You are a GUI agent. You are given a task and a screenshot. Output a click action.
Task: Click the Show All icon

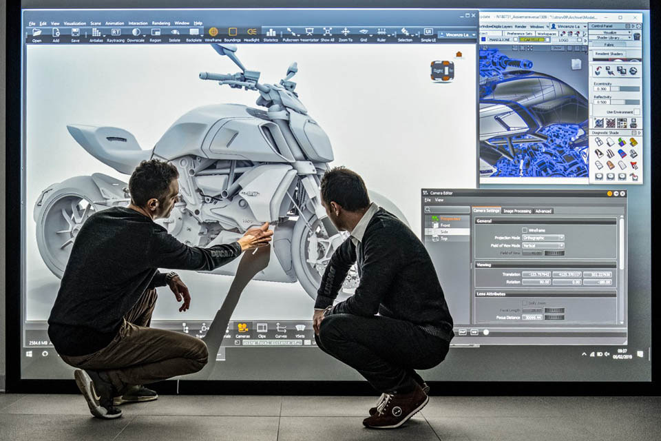pyautogui.click(x=328, y=32)
